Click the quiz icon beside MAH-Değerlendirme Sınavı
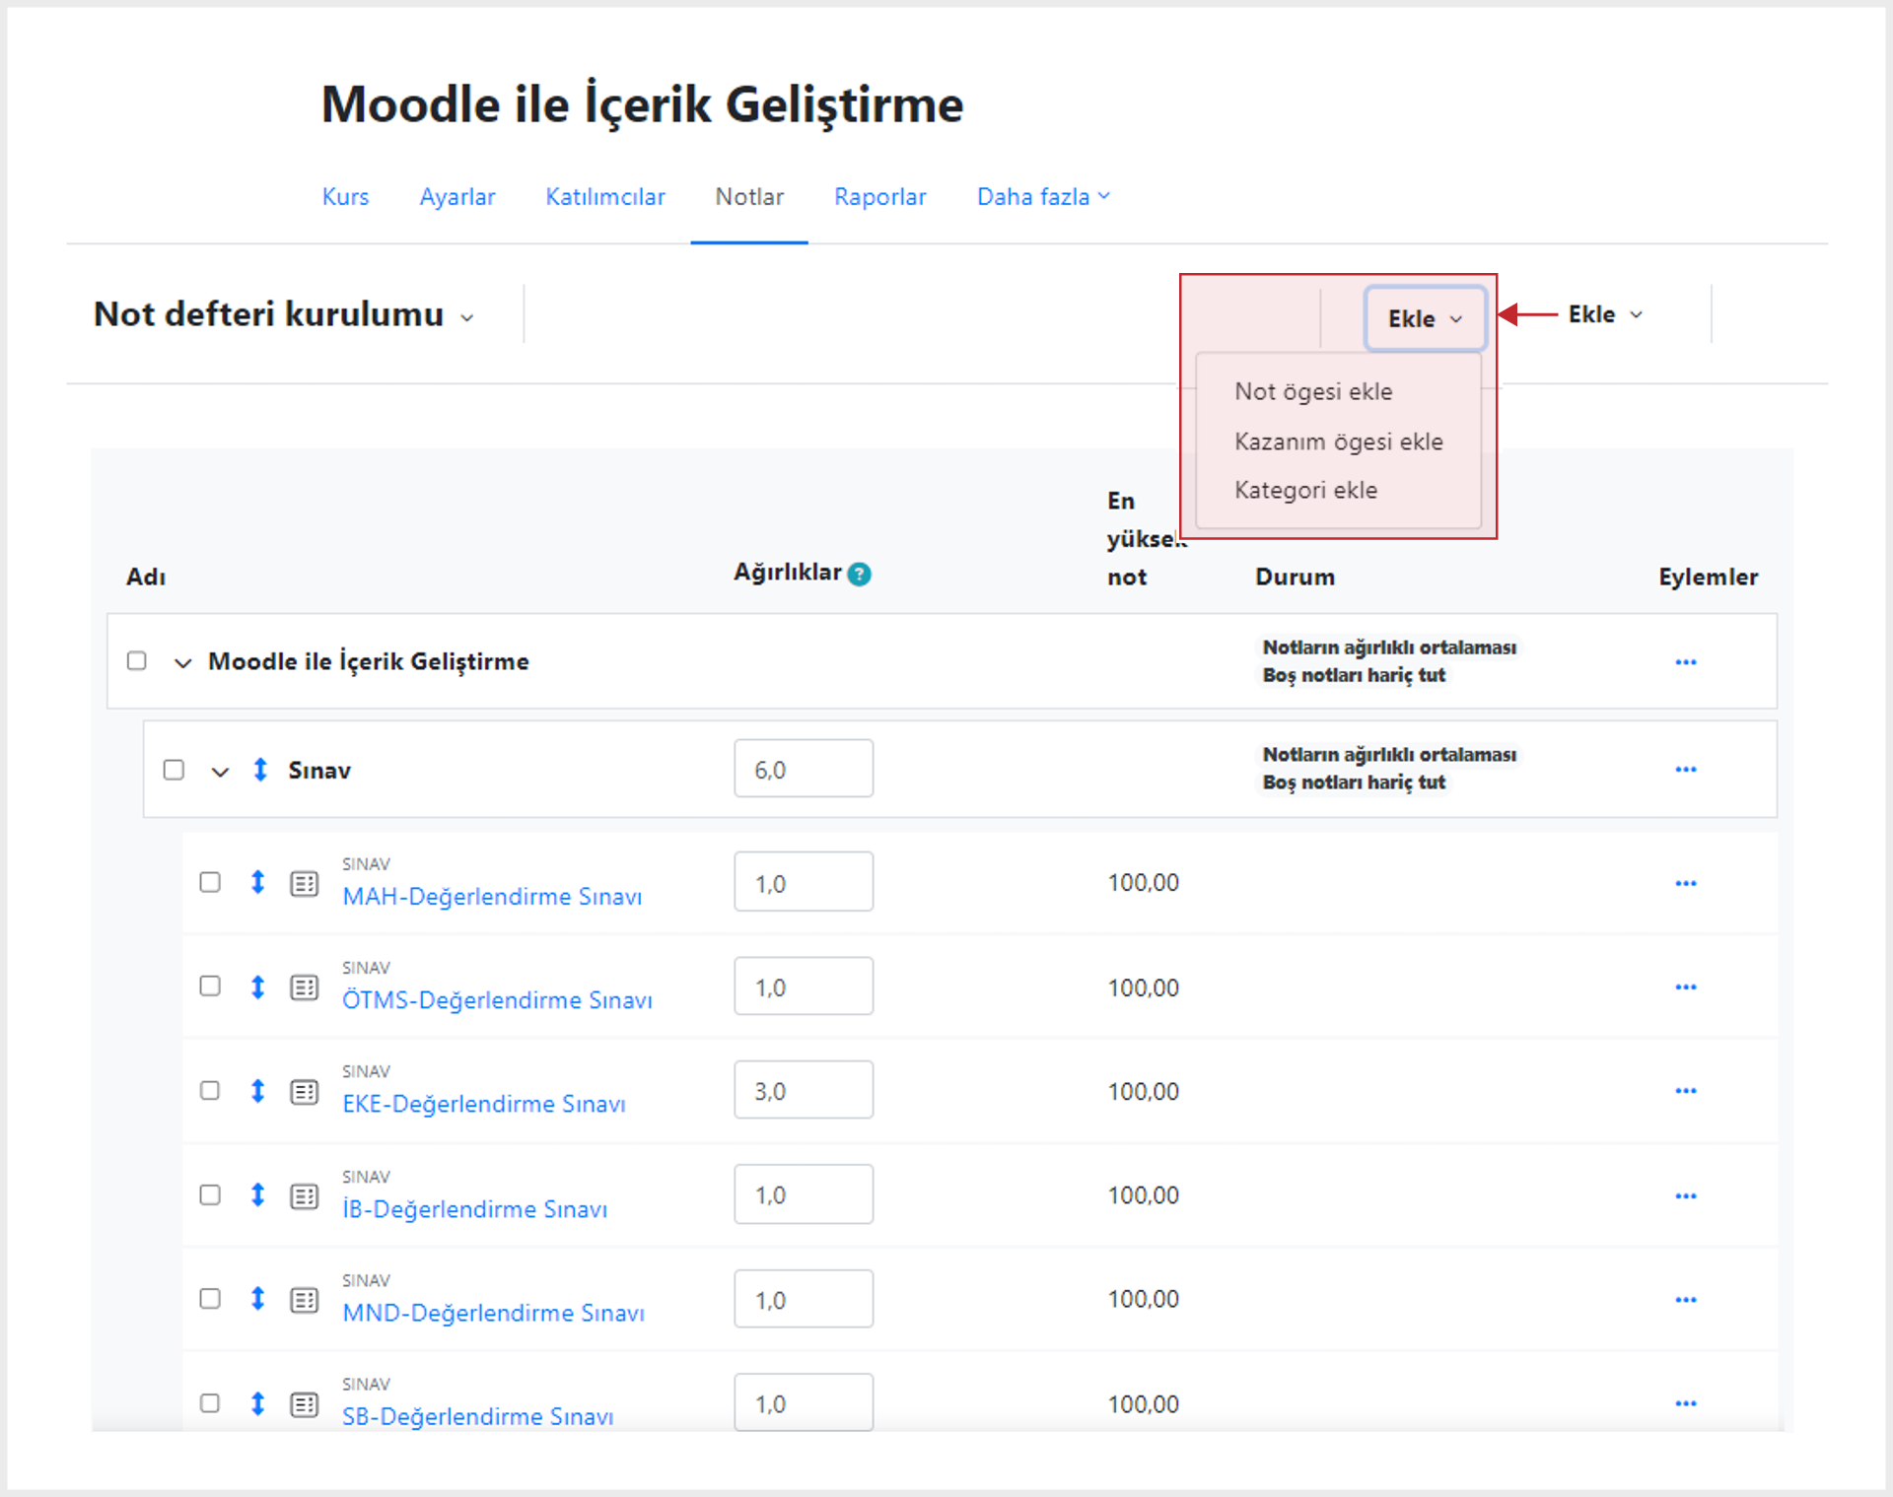This screenshot has width=1893, height=1497. (x=305, y=884)
